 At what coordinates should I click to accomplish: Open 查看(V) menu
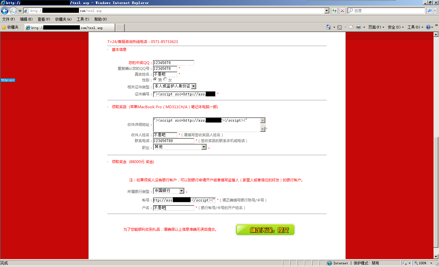click(x=44, y=19)
